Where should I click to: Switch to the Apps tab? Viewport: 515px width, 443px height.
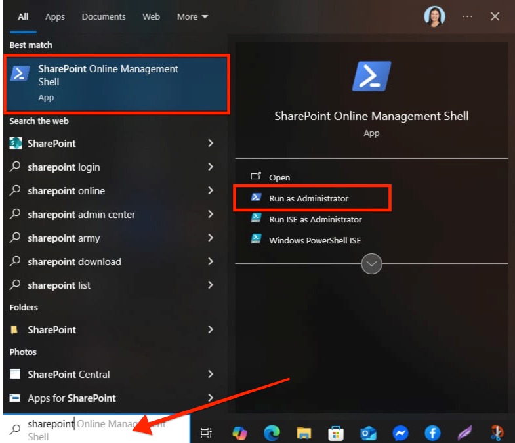pyautogui.click(x=55, y=17)
